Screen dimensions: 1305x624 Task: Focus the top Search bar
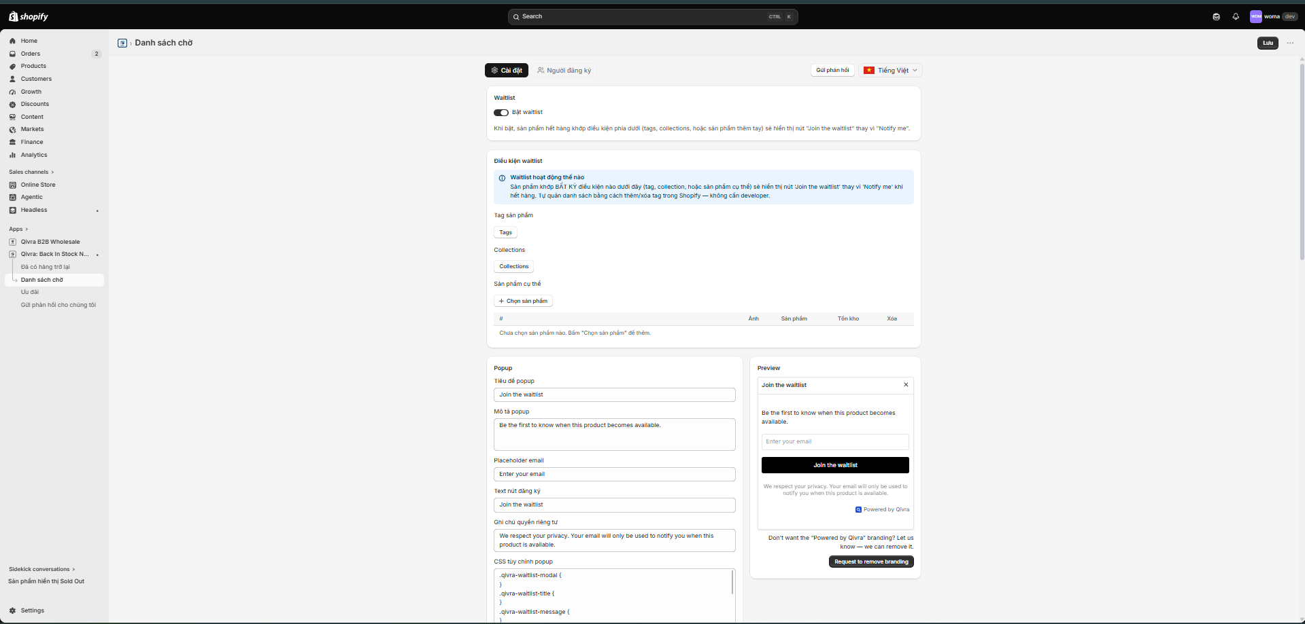(653, 16)
